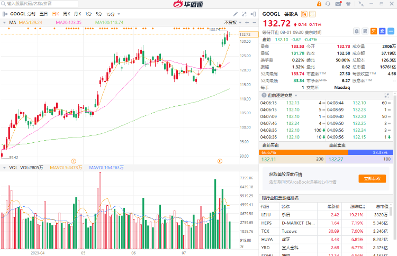The image size is (397, 256).
Task: Open the MA indicator dropdown triangle
Action: (4, 23)
